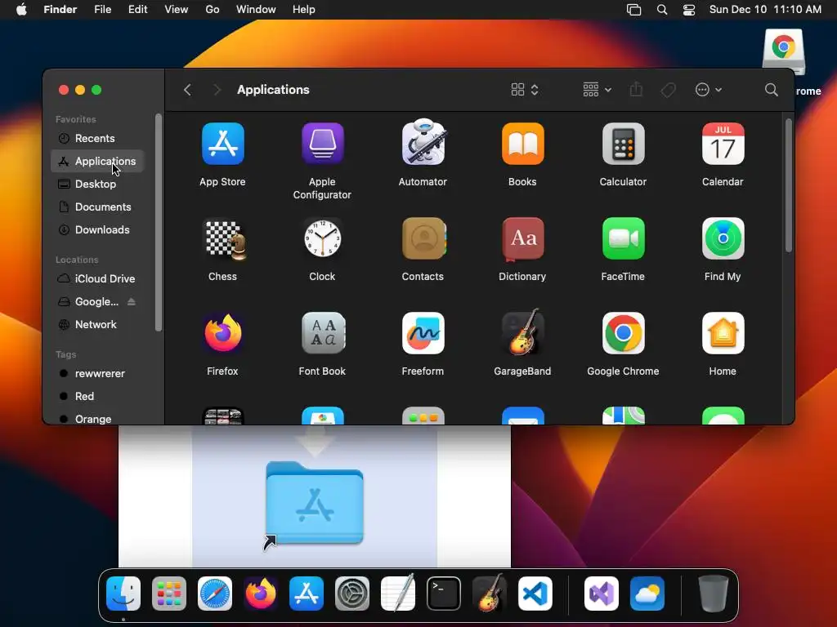Eject the Google volume in sidebar

coord(132,302)
